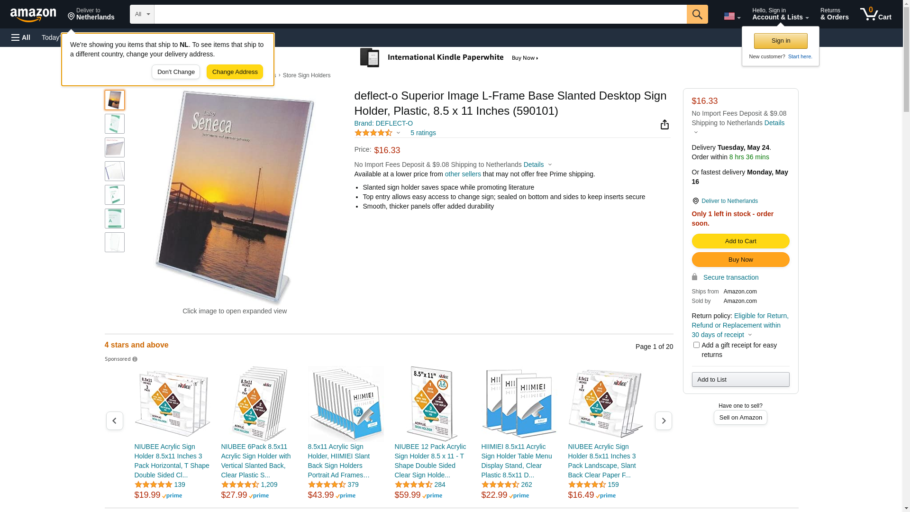This screenshot has height=512, width=910.
Task: Expand the star rating dropdown arrow
Action: [398, 133]
